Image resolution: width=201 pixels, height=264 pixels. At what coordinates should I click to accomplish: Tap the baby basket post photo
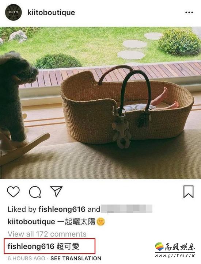(100, 103)
